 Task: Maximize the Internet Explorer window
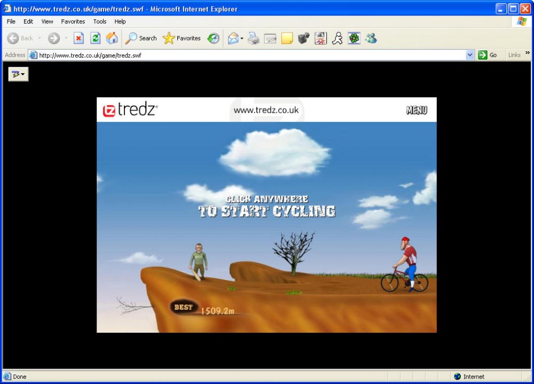click(x=513, y=9)
